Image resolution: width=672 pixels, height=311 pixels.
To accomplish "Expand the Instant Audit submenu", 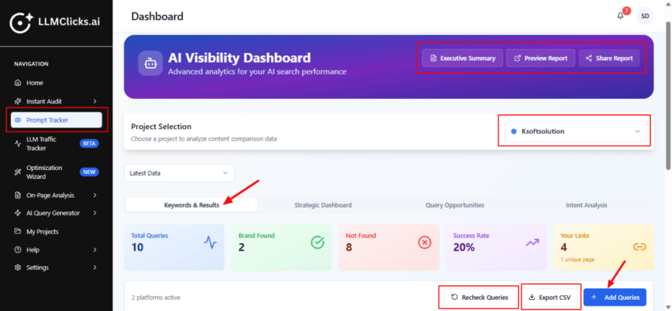I will pyautogui.click(x=95, y=102).
